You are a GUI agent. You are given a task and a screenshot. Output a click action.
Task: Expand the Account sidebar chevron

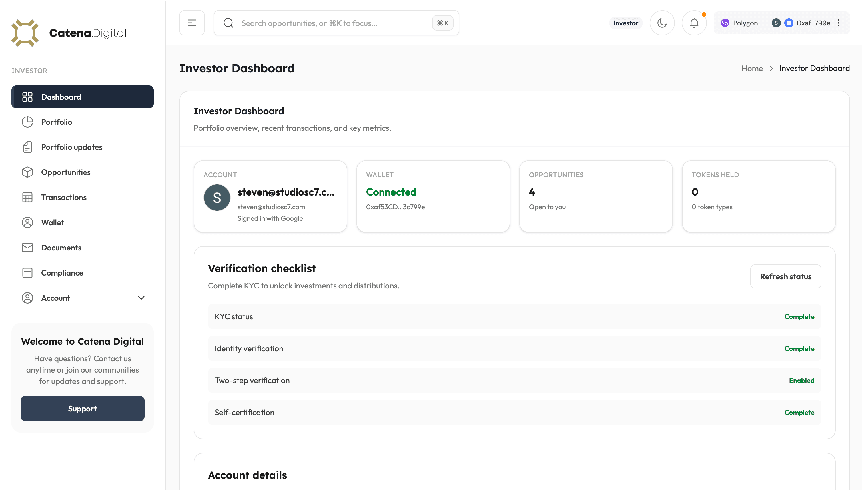pyautogui.click(x=141, y=298)
